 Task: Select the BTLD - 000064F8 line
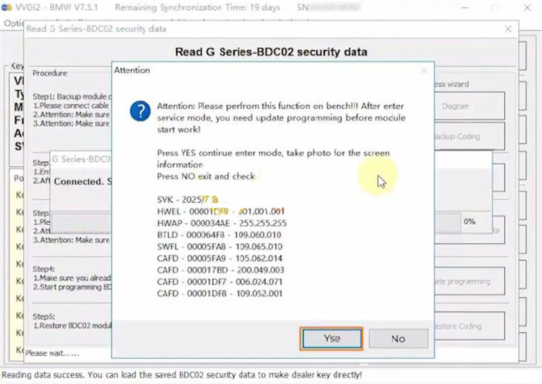[x=219, y=235]
